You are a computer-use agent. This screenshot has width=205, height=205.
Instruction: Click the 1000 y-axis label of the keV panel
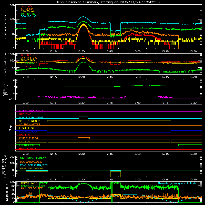click(x=12, y=5)
